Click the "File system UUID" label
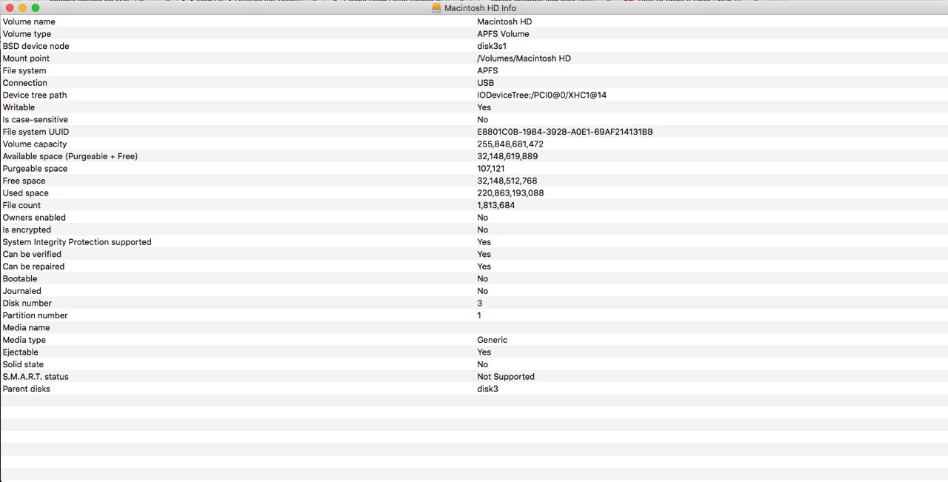The image size is (948, 482). [x=36, y=132]
